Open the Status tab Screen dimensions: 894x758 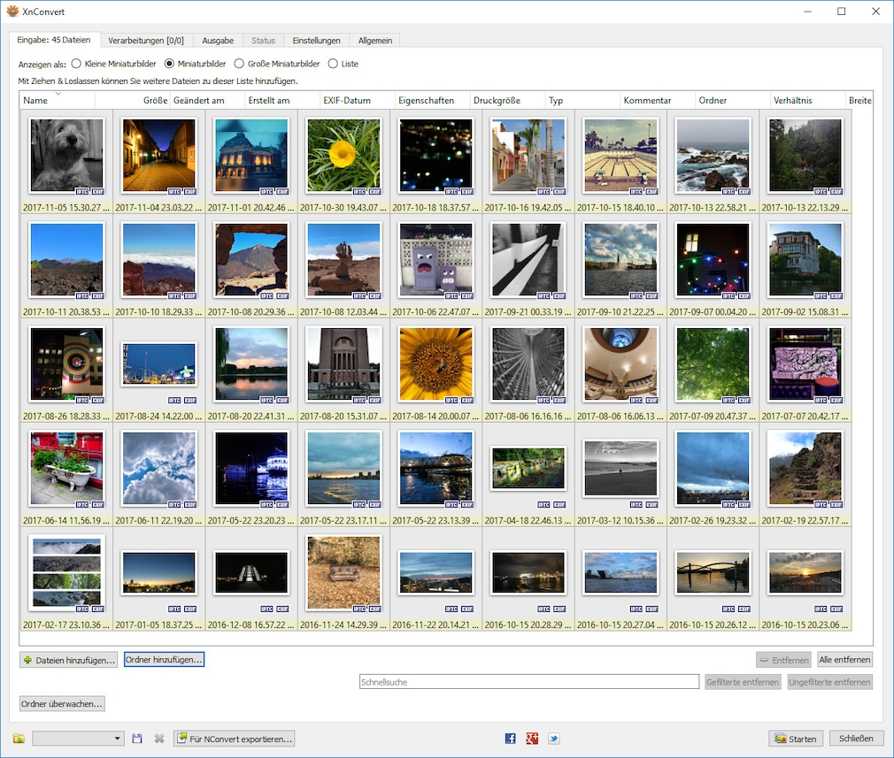[x=264, y=41]
